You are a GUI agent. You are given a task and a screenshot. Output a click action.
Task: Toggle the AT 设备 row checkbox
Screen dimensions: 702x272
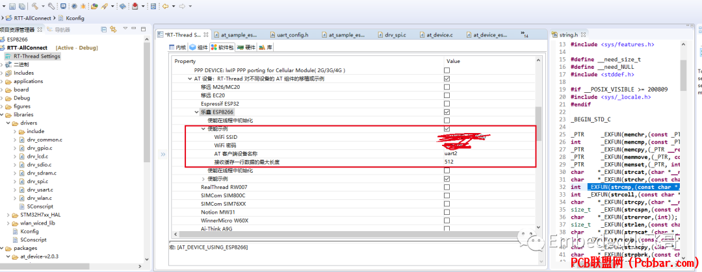click(x=447, y=79)
